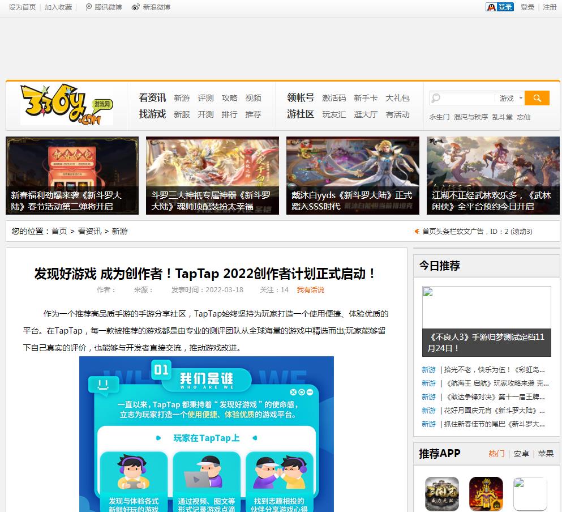Click the plain 登录 text link
This screenshot has width=562, height=512.
[527, 7]
